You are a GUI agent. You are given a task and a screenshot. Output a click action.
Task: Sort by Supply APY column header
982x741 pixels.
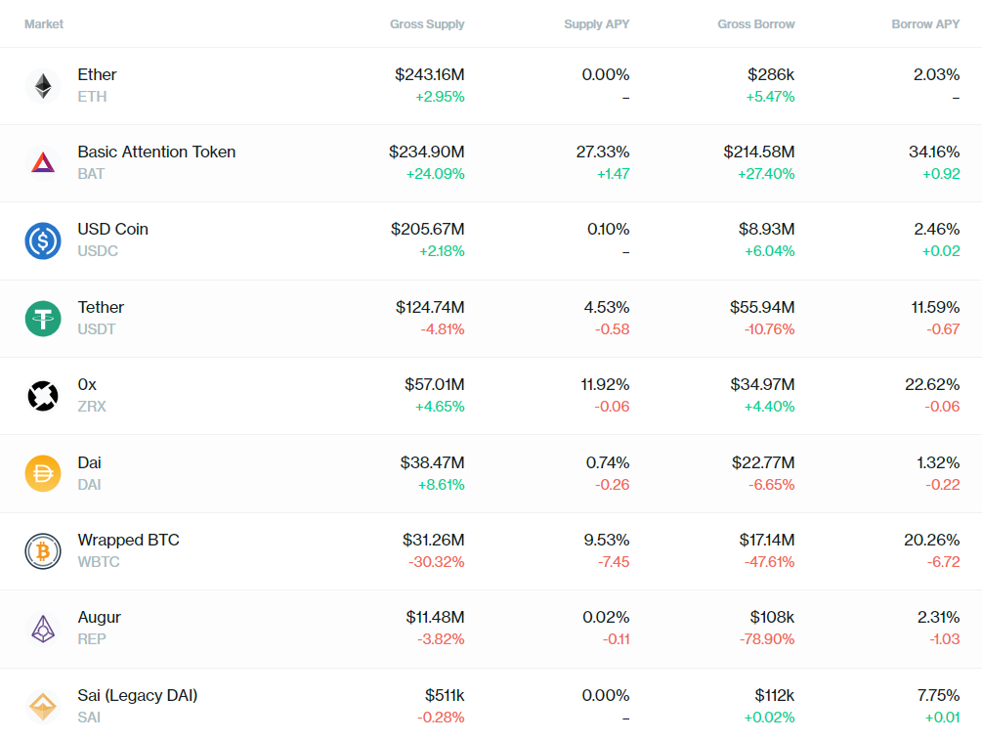point(596,23)
